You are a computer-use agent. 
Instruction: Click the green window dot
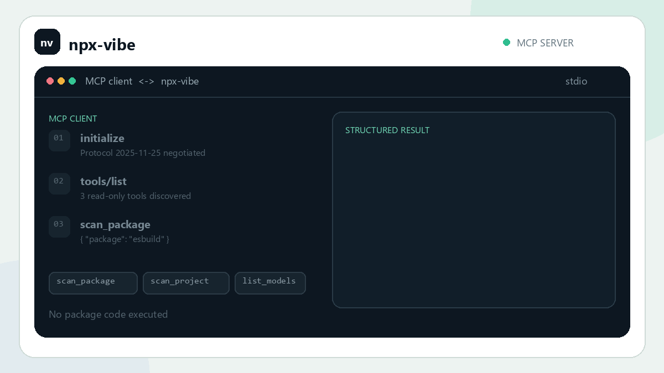pyautogui.click(x=72, y=81)
